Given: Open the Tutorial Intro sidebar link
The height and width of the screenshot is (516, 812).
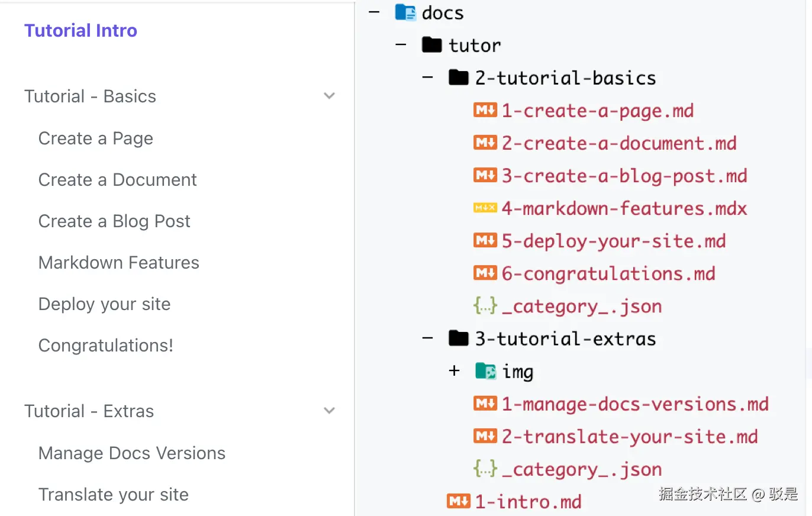Looking at the screenshot, I should pos(80,31).
